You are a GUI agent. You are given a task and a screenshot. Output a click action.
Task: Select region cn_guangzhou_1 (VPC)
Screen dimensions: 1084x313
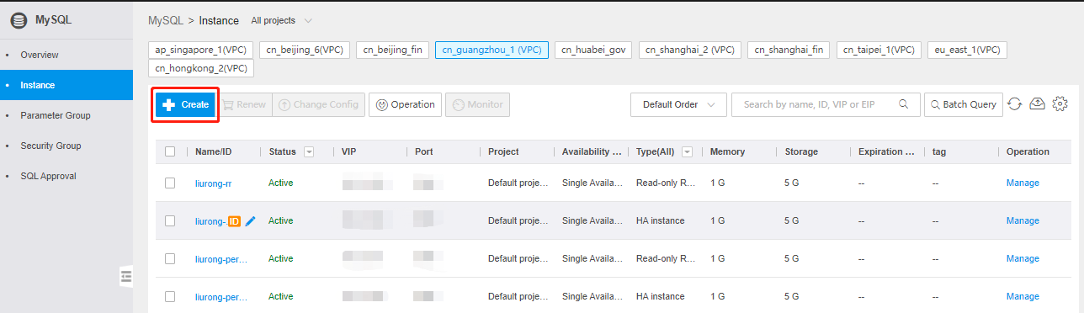(492, 50)
